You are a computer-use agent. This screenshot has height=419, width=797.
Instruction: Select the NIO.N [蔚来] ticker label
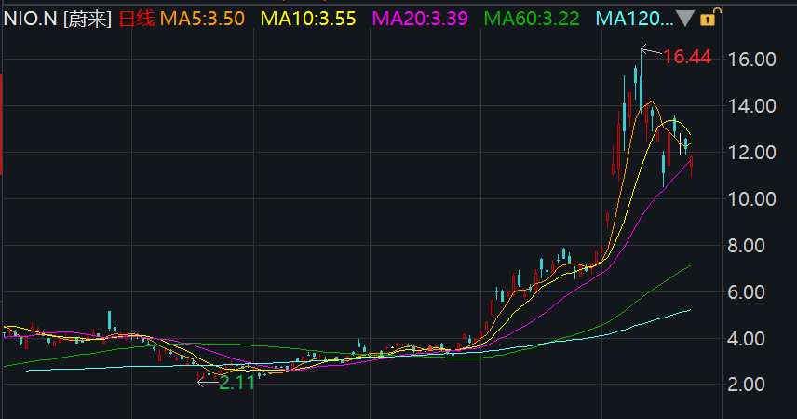(58, 19)
